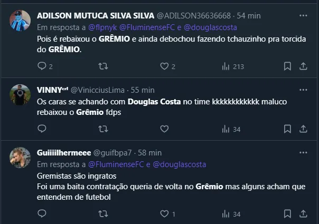Open Guiiiilhermeee's profile name

click(64, 153)
